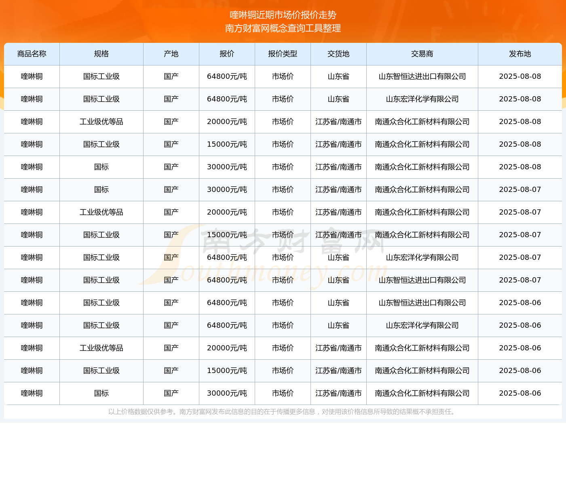Select 山东智恒达进出口有限公司 in the 2025-08-06 row

(x=422, y=303)
